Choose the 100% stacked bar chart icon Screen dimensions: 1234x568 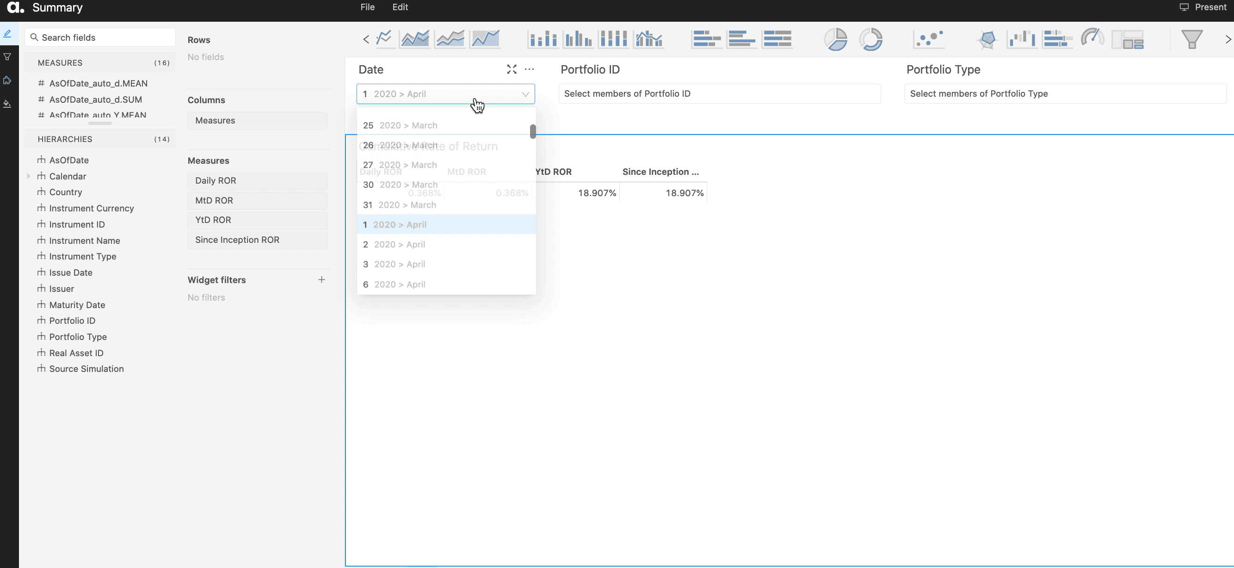[x=777, y=38]
